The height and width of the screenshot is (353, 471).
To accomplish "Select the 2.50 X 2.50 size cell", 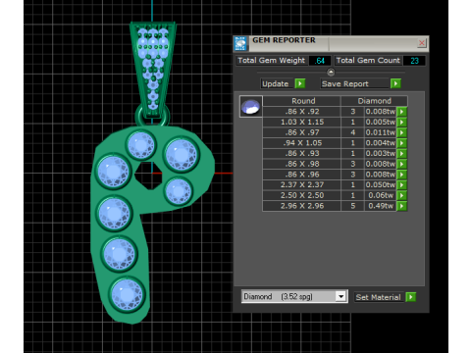I will (302, 195).
